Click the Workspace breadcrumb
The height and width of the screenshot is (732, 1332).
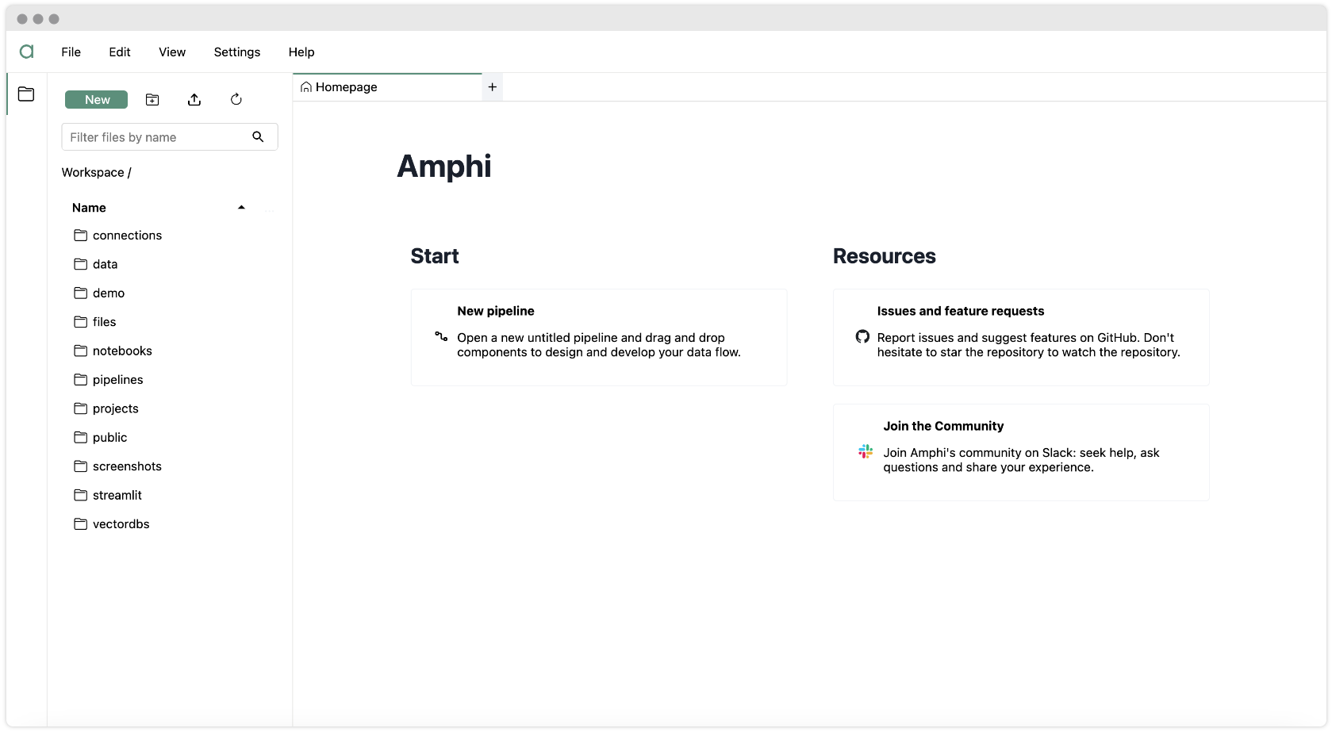pos(93,172)
